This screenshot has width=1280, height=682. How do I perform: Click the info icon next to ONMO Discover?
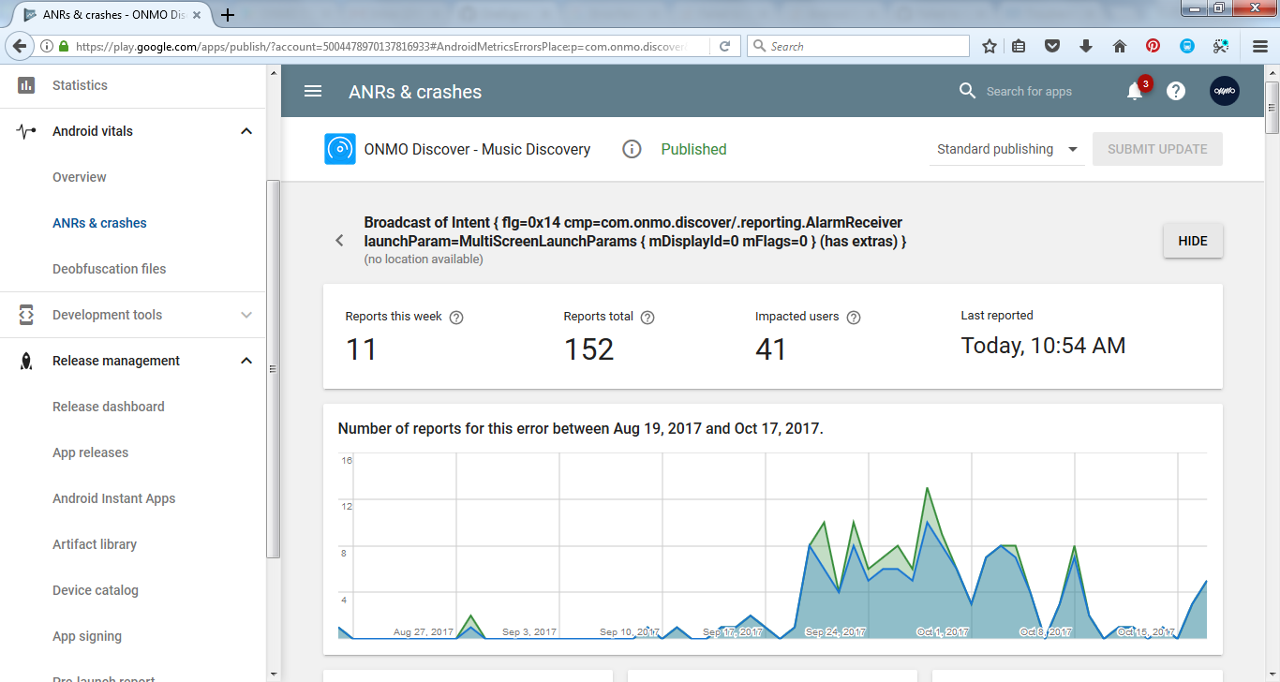[x=631, y=149]
